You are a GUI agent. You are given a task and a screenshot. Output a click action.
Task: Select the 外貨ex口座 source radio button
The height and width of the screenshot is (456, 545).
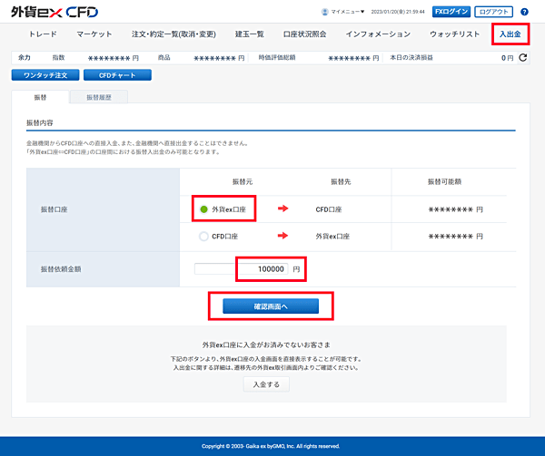coord(204,209)
